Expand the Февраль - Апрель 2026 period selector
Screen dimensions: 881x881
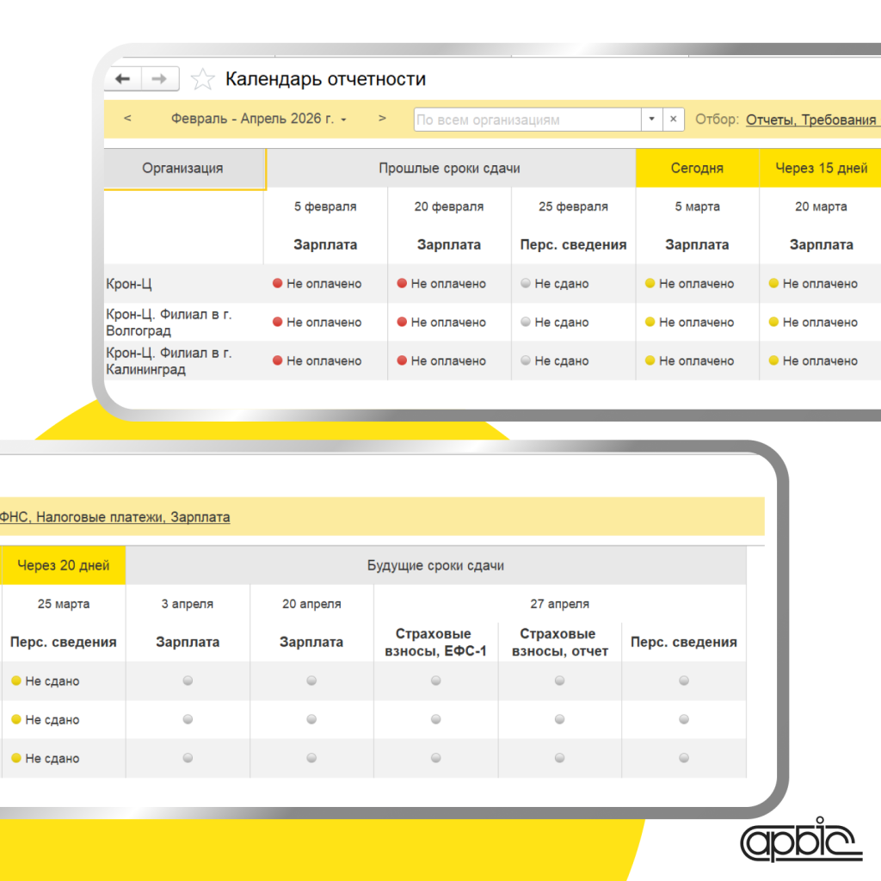tap(258, 120)
